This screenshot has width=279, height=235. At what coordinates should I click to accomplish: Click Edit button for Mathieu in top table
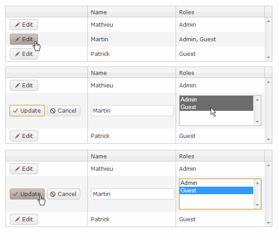click(24, 25)
